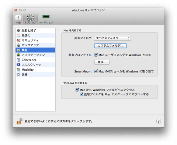Select the オプション toolbar tab icon
This screenshot has width=177, height=145.
coord(30,18)
